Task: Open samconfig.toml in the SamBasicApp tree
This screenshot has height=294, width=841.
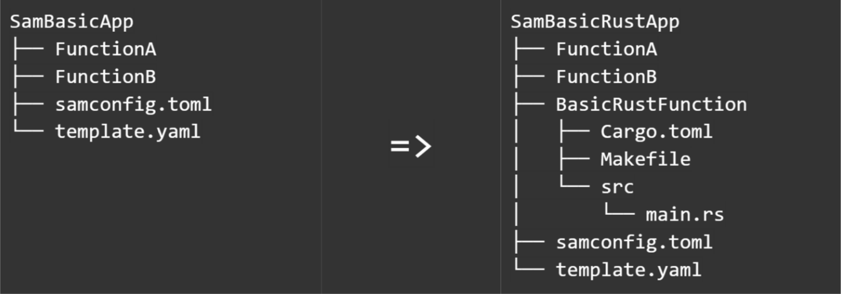Action: (x=133, y=104)
